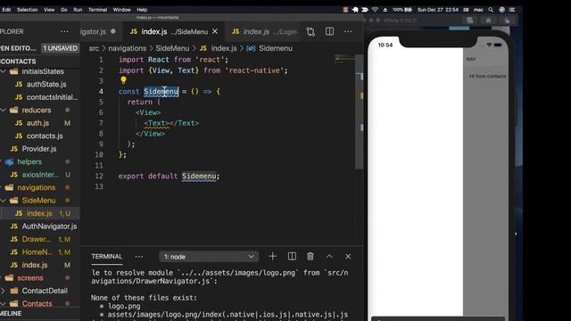Image resolution: width=571 pixels, height=321 pixels.
Task: Click navigations in breadcrumb path
Action: pos(127,48)
